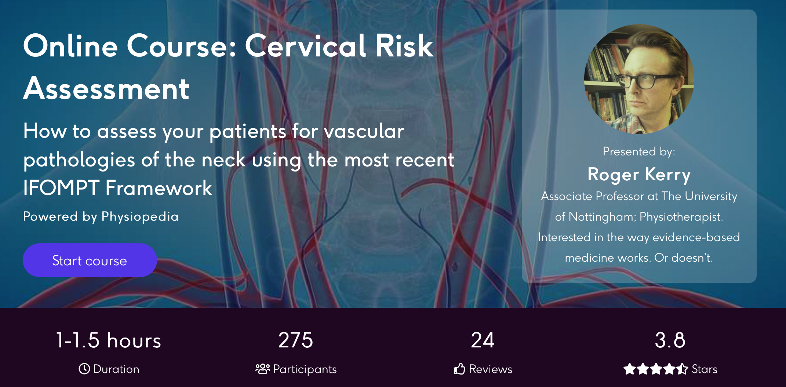Click the 1-1.5 hours duration value
Image resolution: width=786 pixels, height=387 pixels.
109,340
